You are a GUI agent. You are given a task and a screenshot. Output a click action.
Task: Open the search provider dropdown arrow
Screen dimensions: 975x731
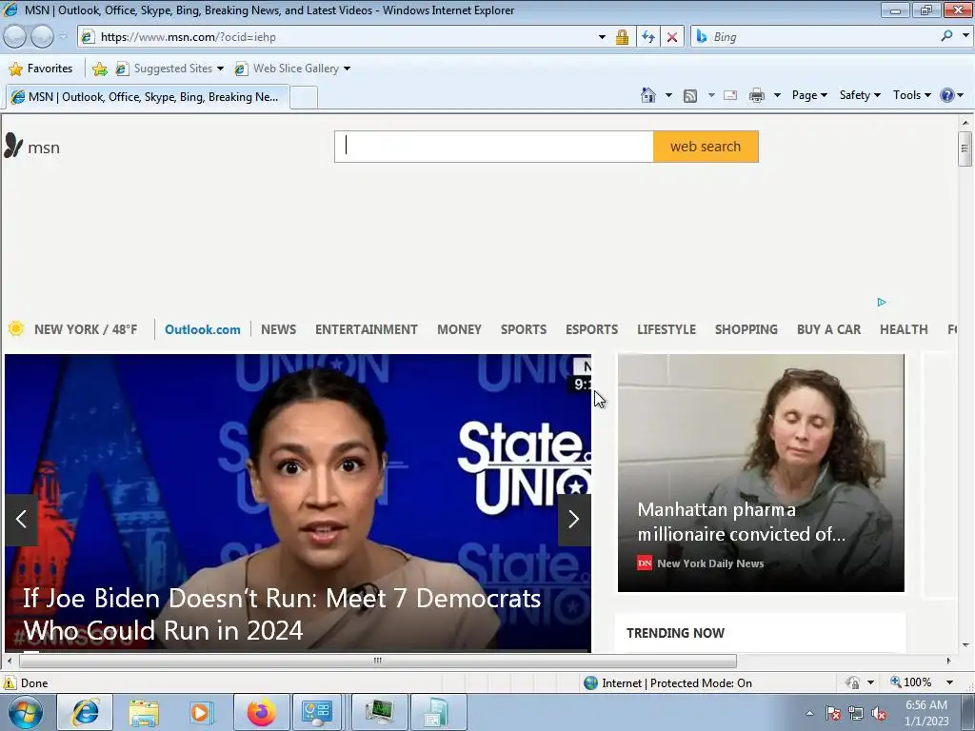965,36
